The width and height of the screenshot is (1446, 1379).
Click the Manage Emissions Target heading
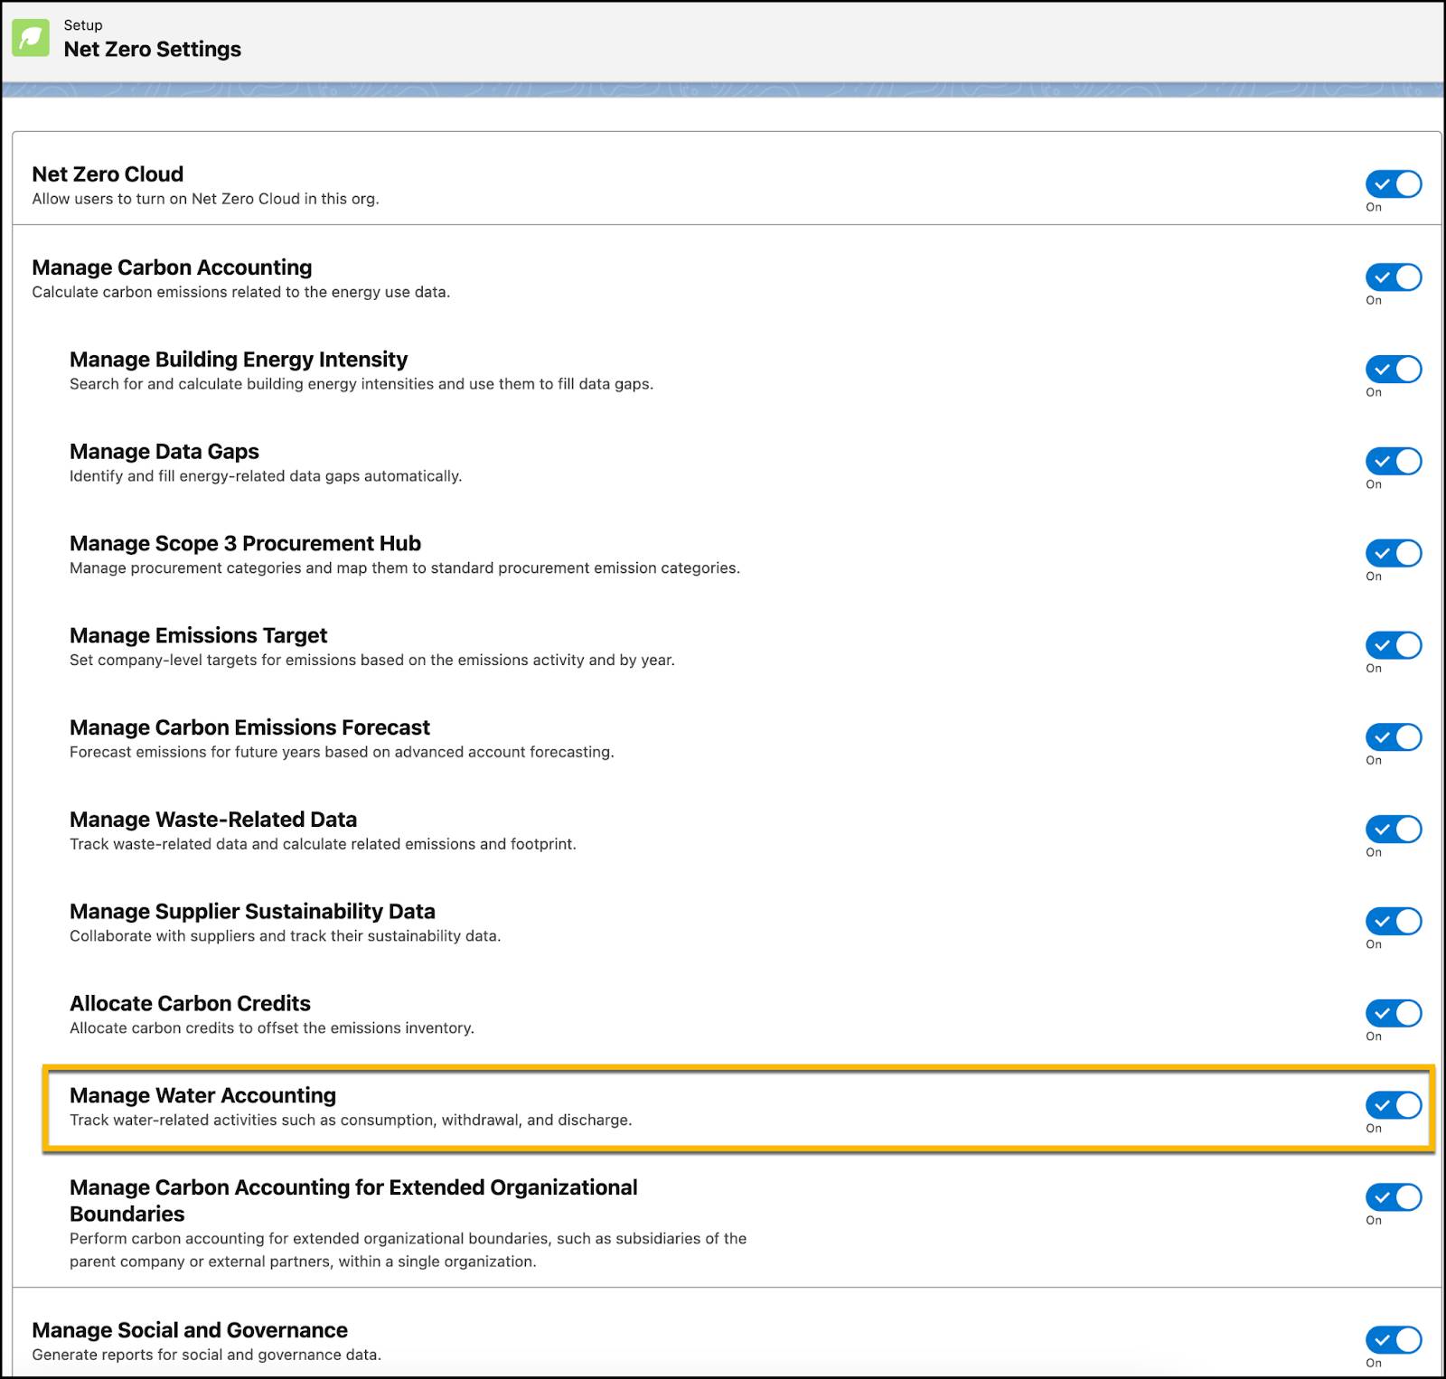pos(199,635)
